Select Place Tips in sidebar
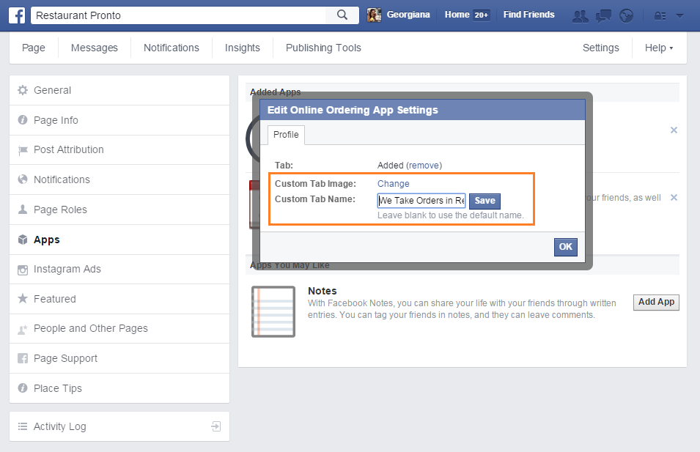The image size is (700, 452). tap(119, 388)
